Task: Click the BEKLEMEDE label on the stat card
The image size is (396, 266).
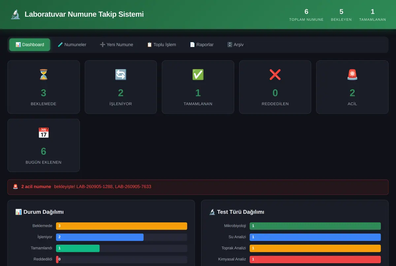Action: [x=44, y=104]
